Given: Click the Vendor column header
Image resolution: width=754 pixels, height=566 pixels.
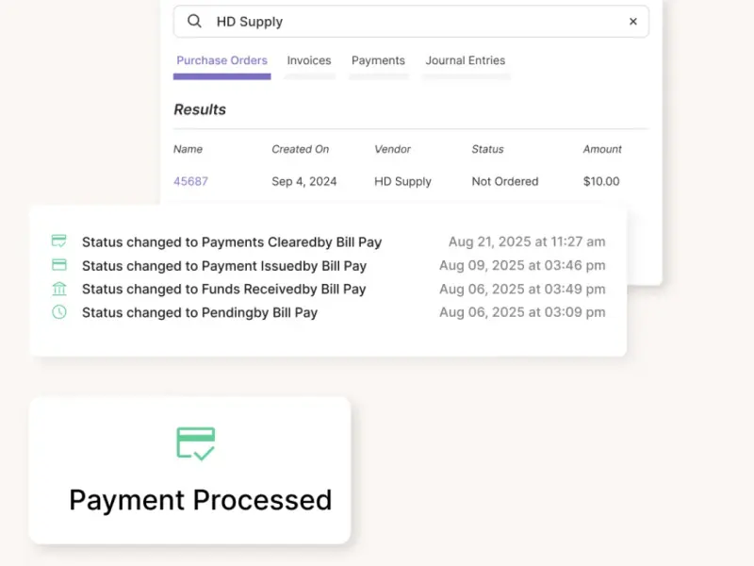Looking at the screenshot, I should point(393,149).
